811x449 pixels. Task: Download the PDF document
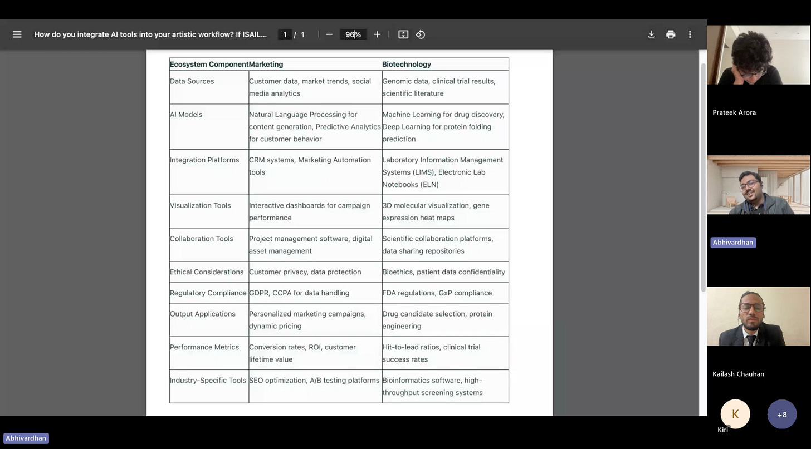tap(651, 34)
